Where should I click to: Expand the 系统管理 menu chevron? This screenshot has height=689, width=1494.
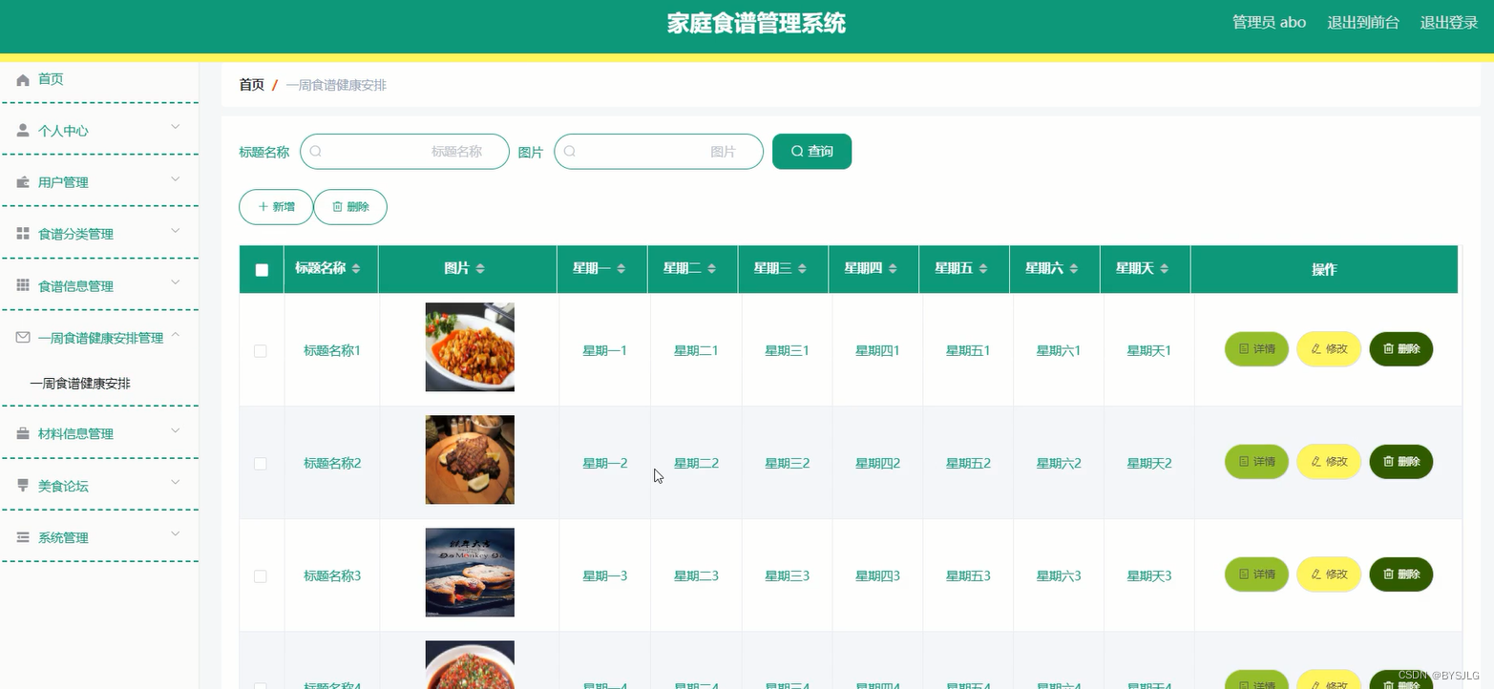click(176, 532)
